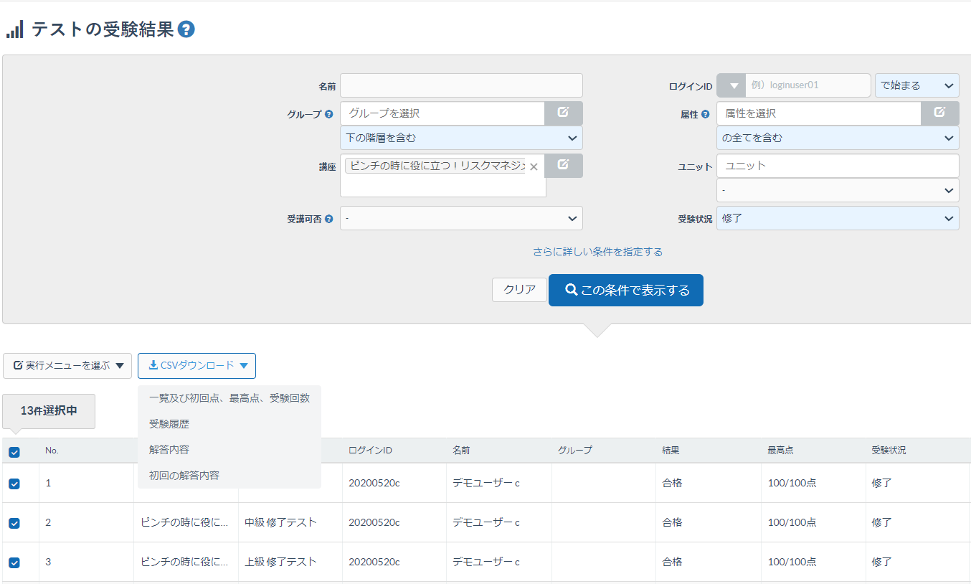Click the ログインID input field
Image resolution: width=971 pixels, height=584 pixels.
tap(808, 85)
